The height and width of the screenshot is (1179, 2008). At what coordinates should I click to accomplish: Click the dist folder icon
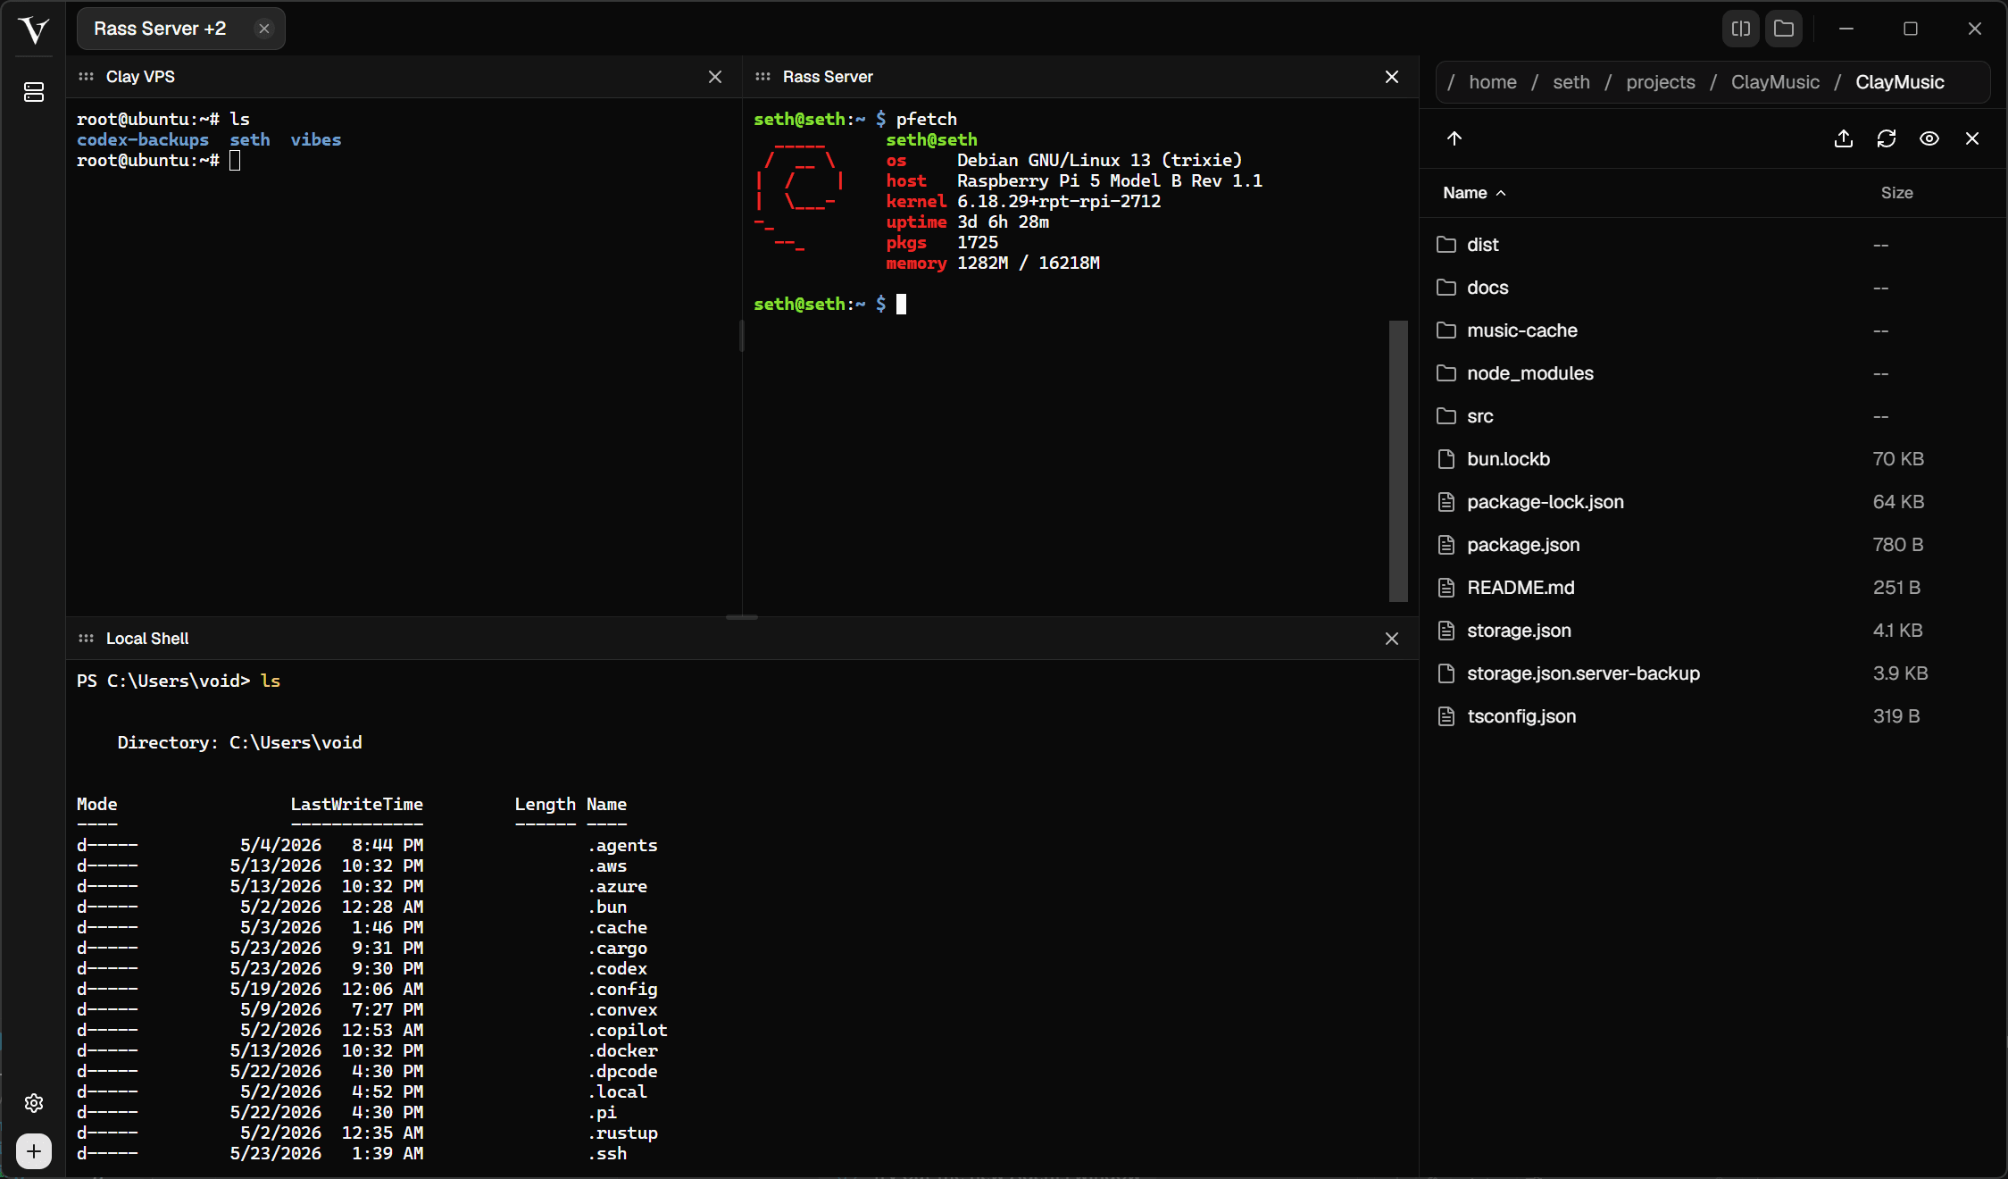[1446, 245]
